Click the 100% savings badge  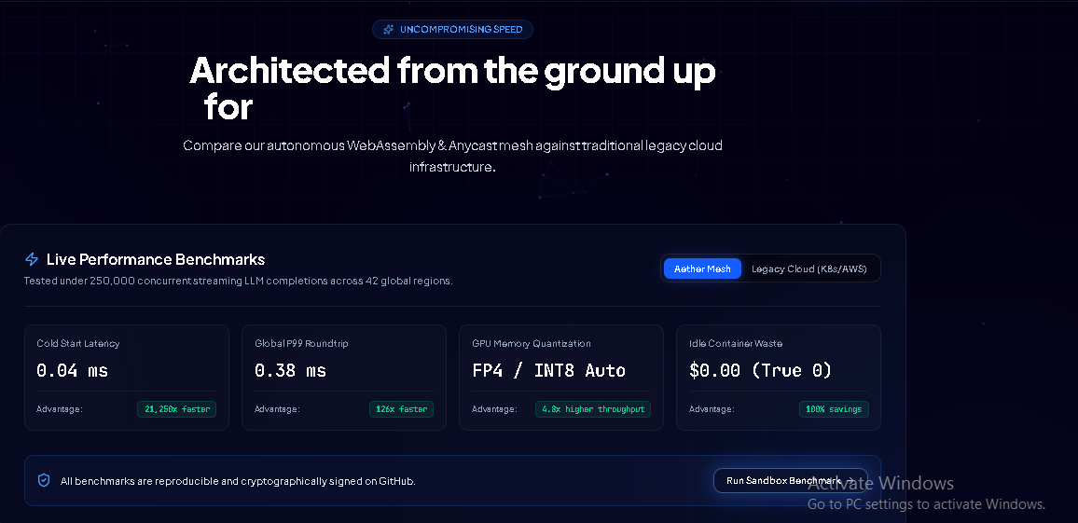tap(834, 409)
